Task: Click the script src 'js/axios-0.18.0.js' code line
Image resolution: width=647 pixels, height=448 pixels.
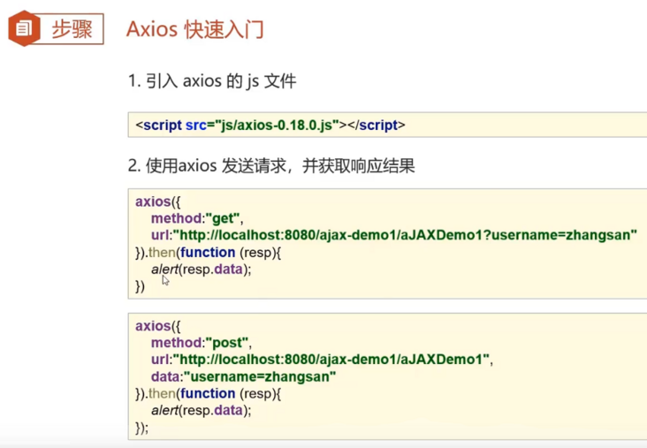Action: [x=270, y=125]
